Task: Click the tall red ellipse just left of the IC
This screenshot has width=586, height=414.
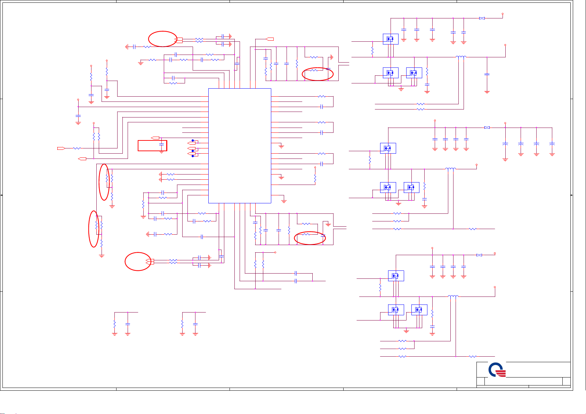Action: click(104, 182)
